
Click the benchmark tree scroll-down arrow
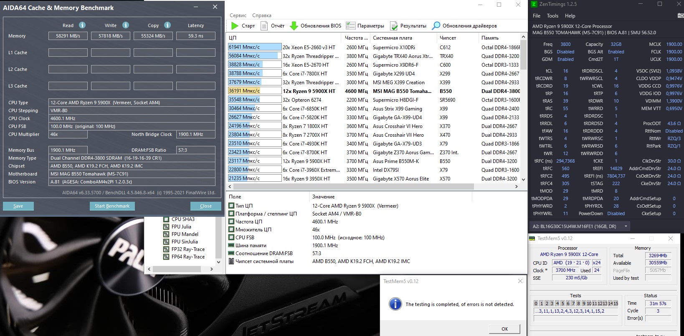pos(218,262)
